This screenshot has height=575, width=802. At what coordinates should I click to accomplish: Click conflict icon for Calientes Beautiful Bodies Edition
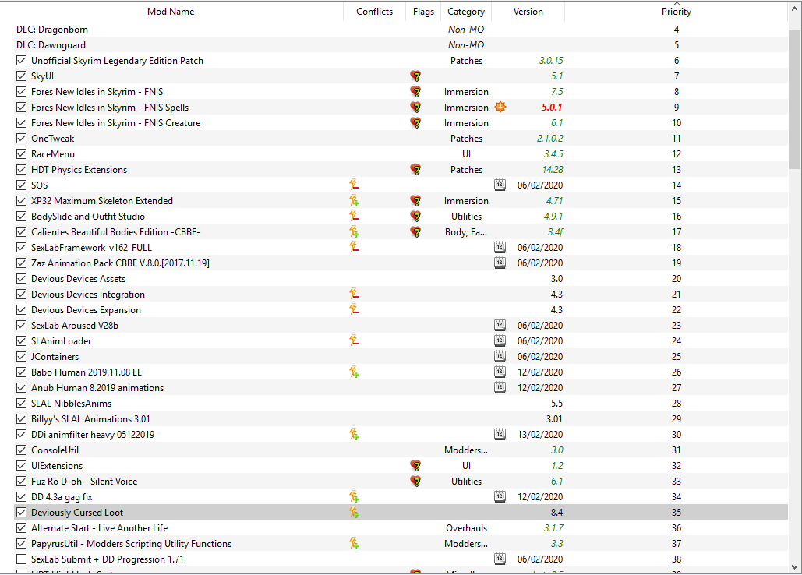point(354,231)
